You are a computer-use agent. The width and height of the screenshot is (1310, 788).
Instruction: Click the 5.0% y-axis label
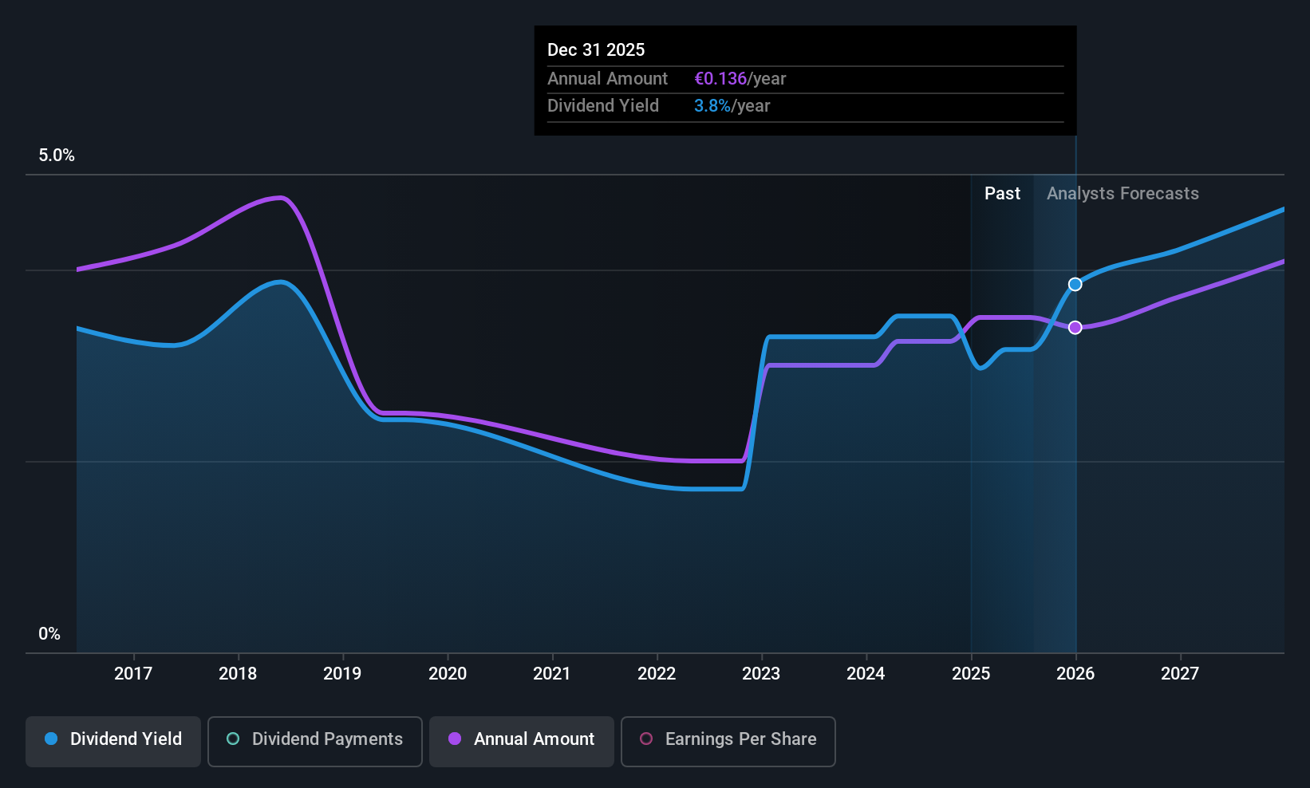coord(57,156)
